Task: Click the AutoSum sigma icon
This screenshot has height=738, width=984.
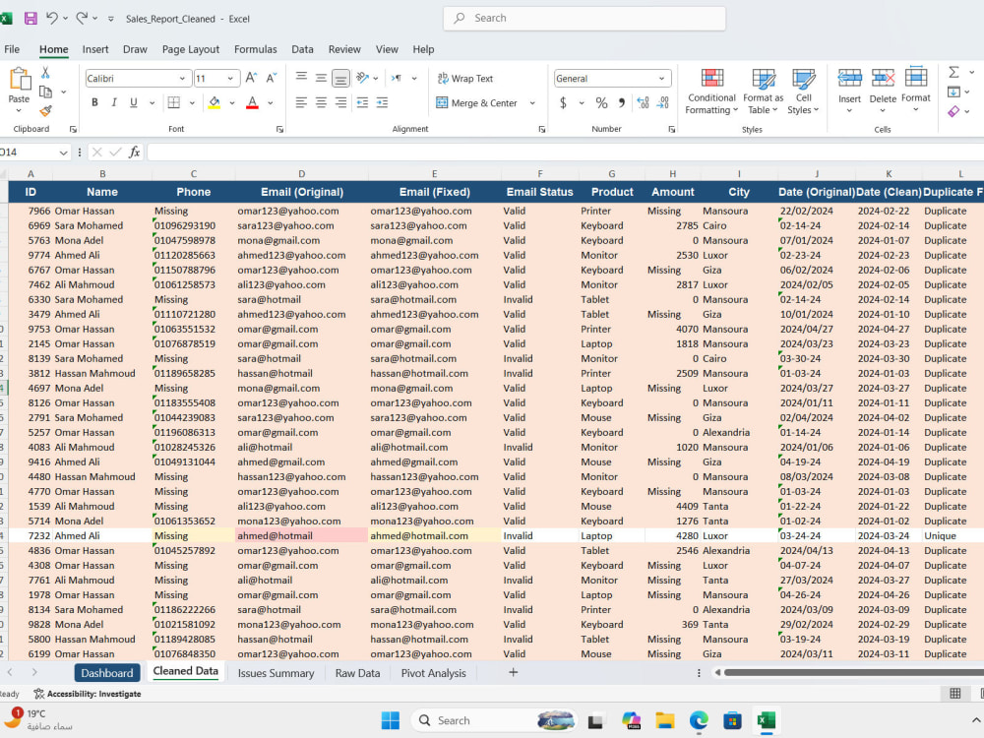Action: click(x=953, y=72)
